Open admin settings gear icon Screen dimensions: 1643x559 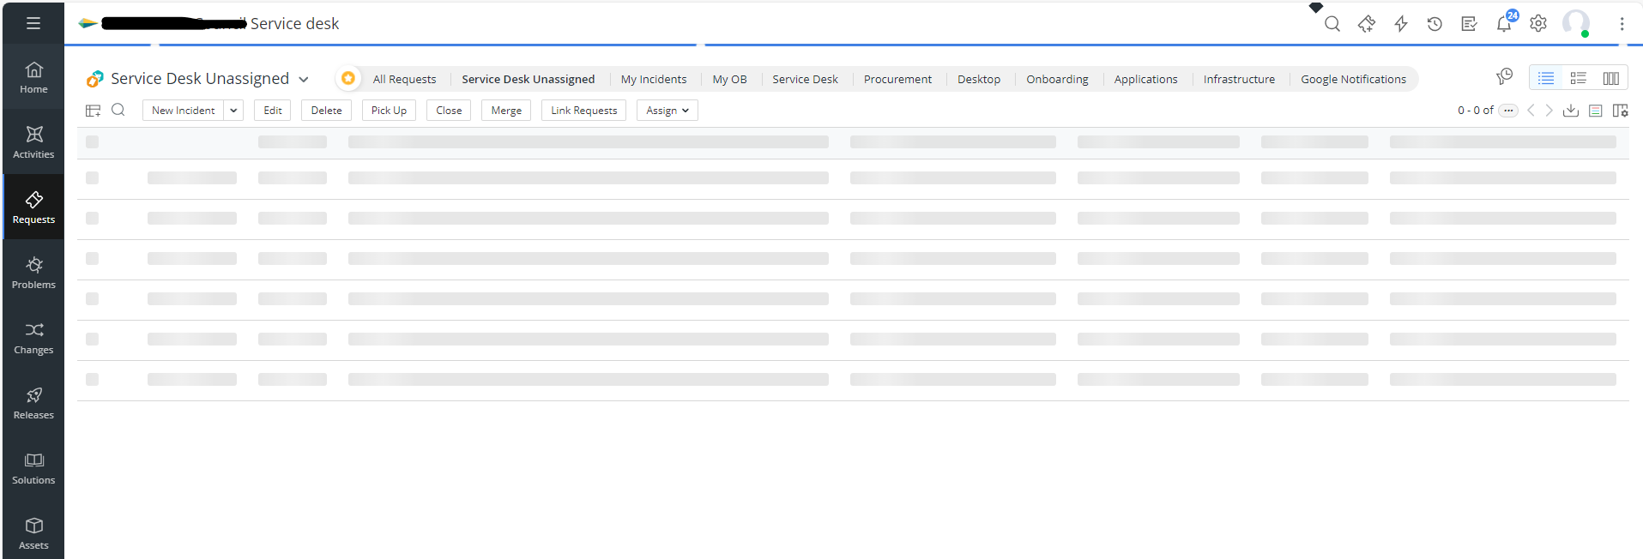click(1538, 24)
